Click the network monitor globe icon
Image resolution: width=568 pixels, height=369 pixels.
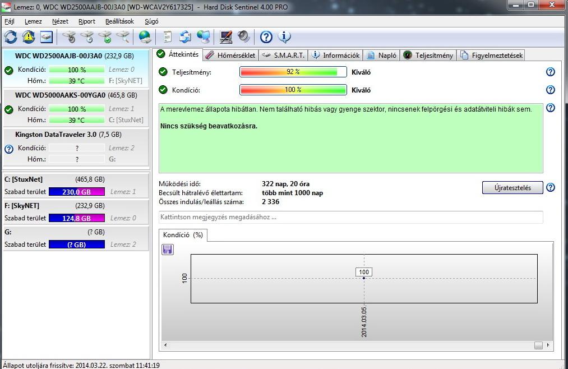203,36
